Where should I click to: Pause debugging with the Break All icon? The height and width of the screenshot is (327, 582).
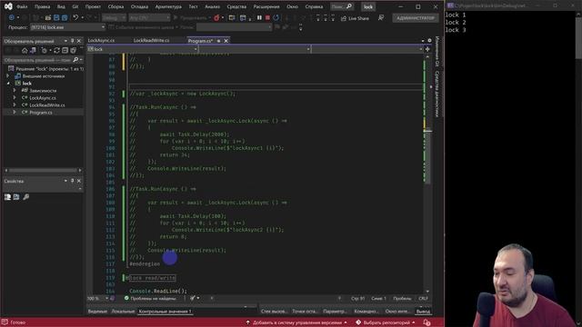[259, 17]
